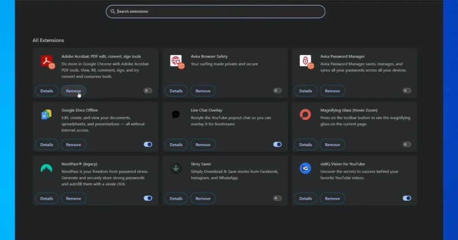458x240 pixels.
Task: Click the NordPass extension icon
Action: click(47, 168)
